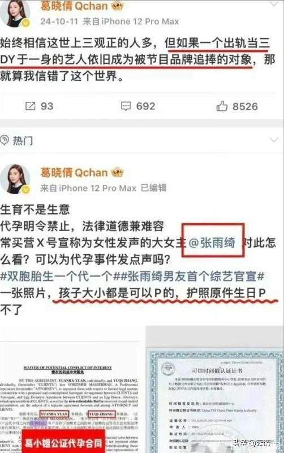Expand the chevron on the 热门 row
This screenshot has width=284, height=453.
[273, 140]
